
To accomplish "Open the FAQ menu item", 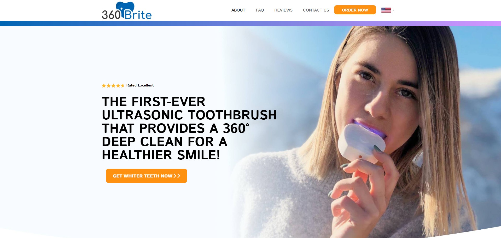I will click(260, 10).
